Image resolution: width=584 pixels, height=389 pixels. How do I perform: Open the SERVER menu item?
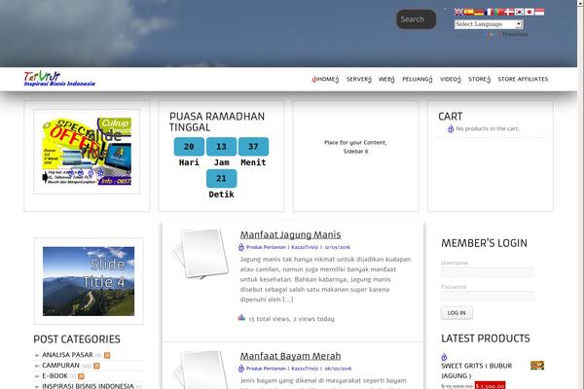(359, 79)
